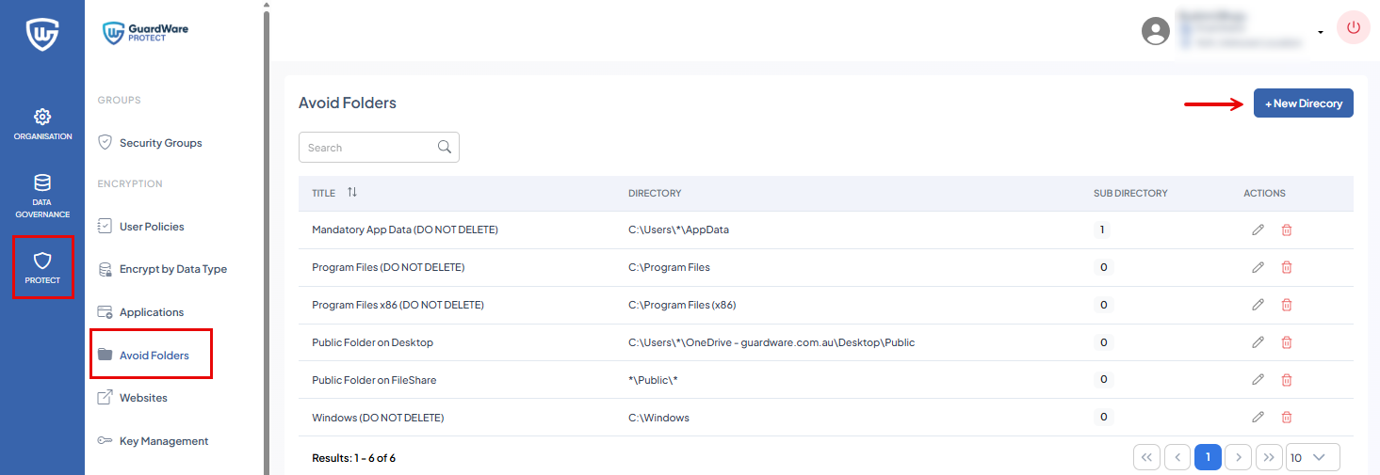The image size is (1380, 475).
Task: Go to last page of results
Action: pyautogui.click(x=1269, y=457)
